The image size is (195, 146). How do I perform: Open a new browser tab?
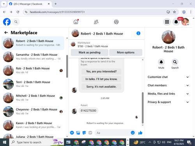[55, 4]
